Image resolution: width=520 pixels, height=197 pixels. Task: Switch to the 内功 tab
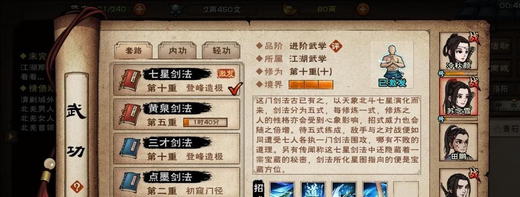[x=177, y=51]
